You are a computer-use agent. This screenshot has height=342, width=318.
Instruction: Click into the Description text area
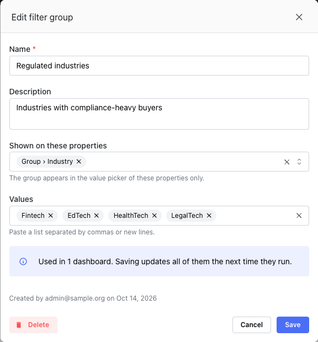159,114
